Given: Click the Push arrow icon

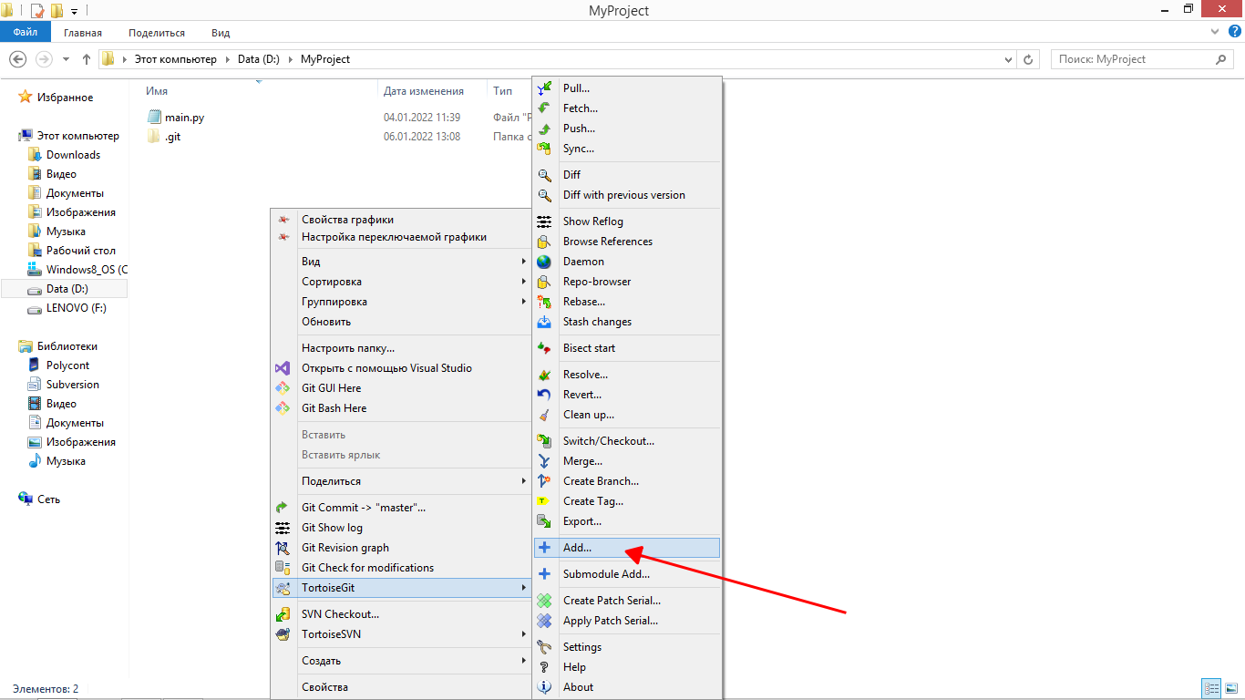Looking at the screenshot, I should point(545,129).
